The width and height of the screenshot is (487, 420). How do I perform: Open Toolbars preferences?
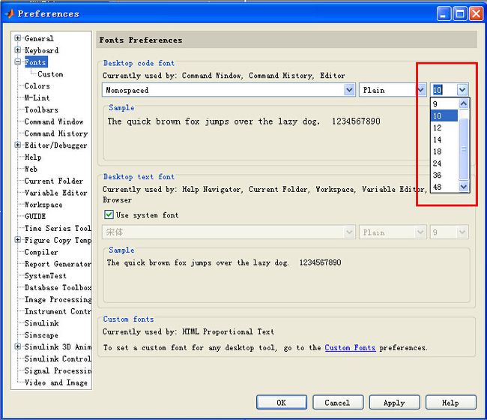pos(41,109)
